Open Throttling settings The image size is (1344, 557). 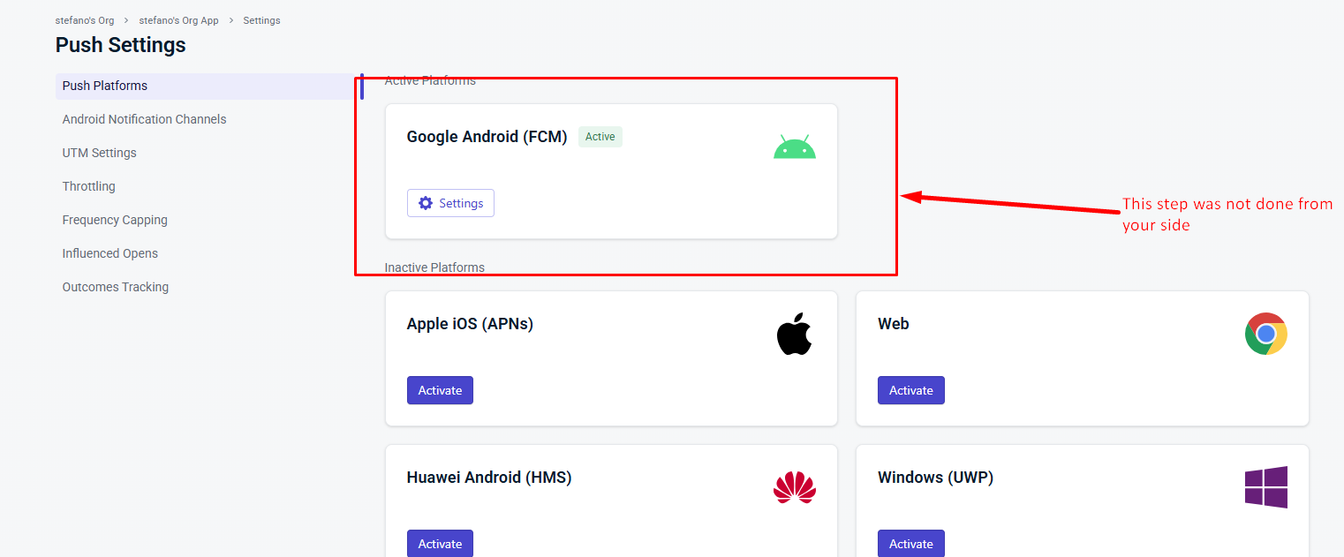coord(88,186)
